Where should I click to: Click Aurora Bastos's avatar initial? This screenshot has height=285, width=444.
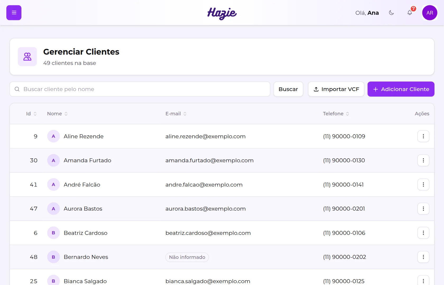tap(53, 209)
